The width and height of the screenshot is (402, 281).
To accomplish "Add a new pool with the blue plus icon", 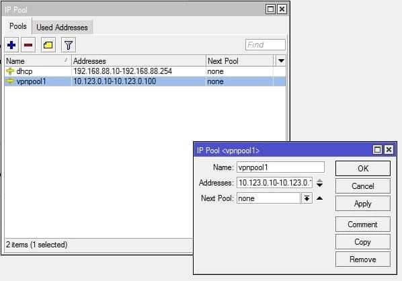I will coord(11,45).
